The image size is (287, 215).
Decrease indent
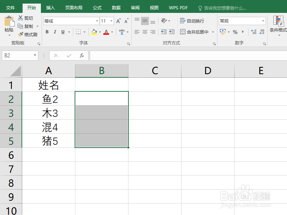[x=164, y=32]
